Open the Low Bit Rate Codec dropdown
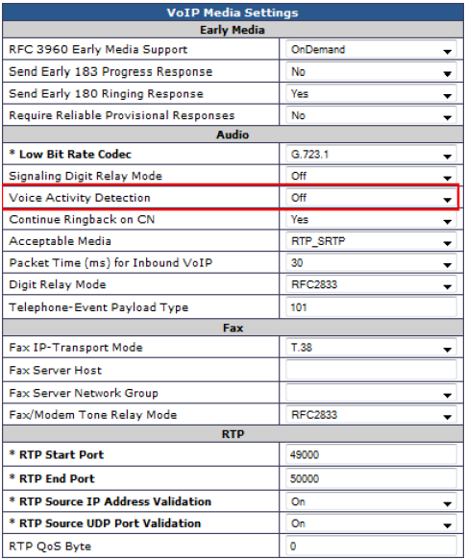The width and height of the screenshot is (466, 560). tap(371, 155)
